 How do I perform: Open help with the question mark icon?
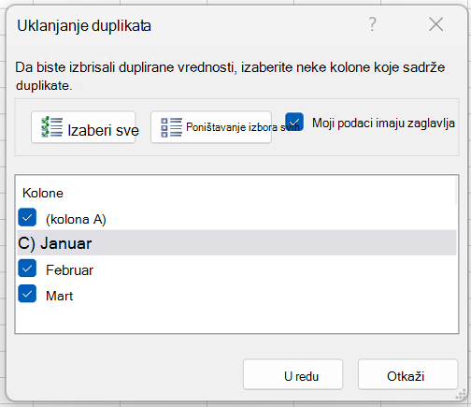tap(372, 24)
